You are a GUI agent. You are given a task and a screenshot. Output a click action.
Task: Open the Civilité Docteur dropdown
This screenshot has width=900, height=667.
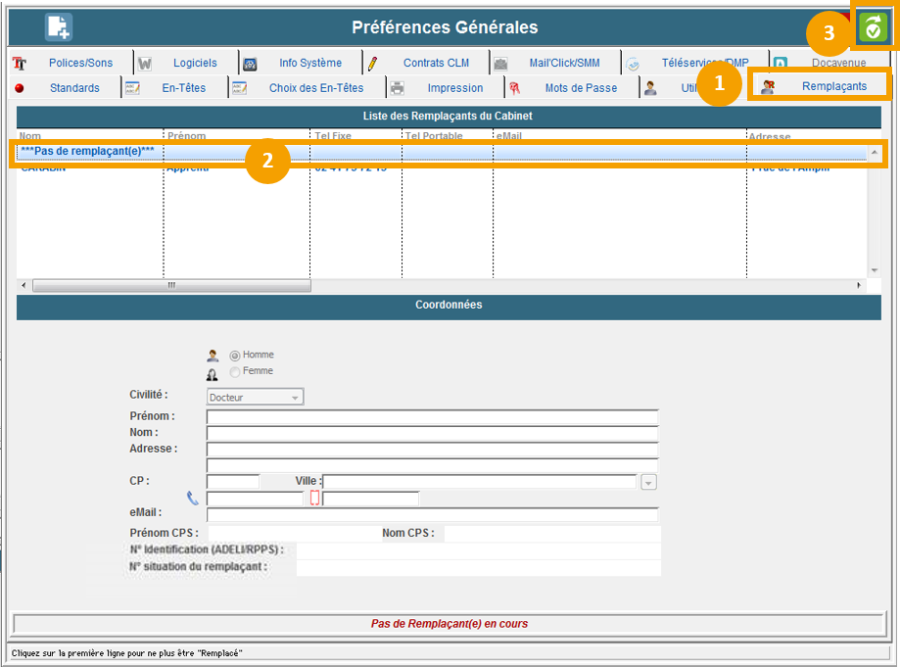click(255, 397)
